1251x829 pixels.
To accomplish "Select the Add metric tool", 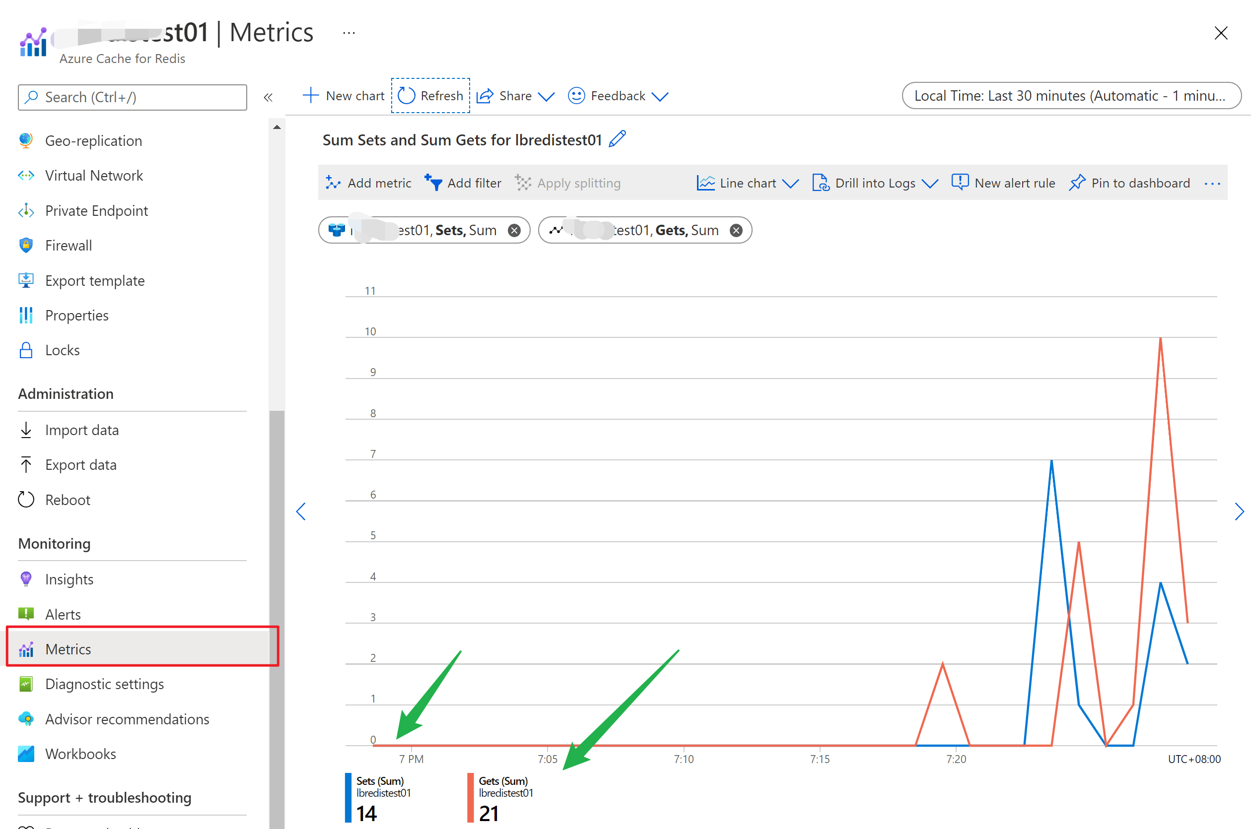I will coord(369,183).
